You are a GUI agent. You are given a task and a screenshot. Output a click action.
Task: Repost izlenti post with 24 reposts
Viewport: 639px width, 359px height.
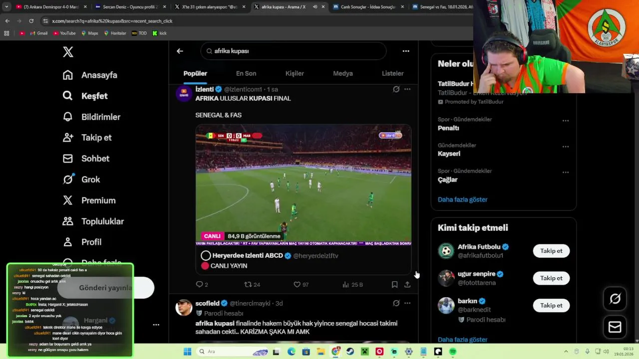(252, 284)
